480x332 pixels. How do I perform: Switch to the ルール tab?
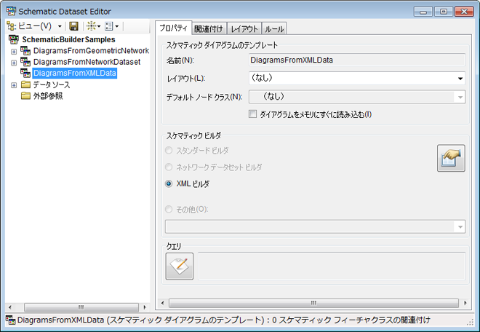(x=274, y=29)
